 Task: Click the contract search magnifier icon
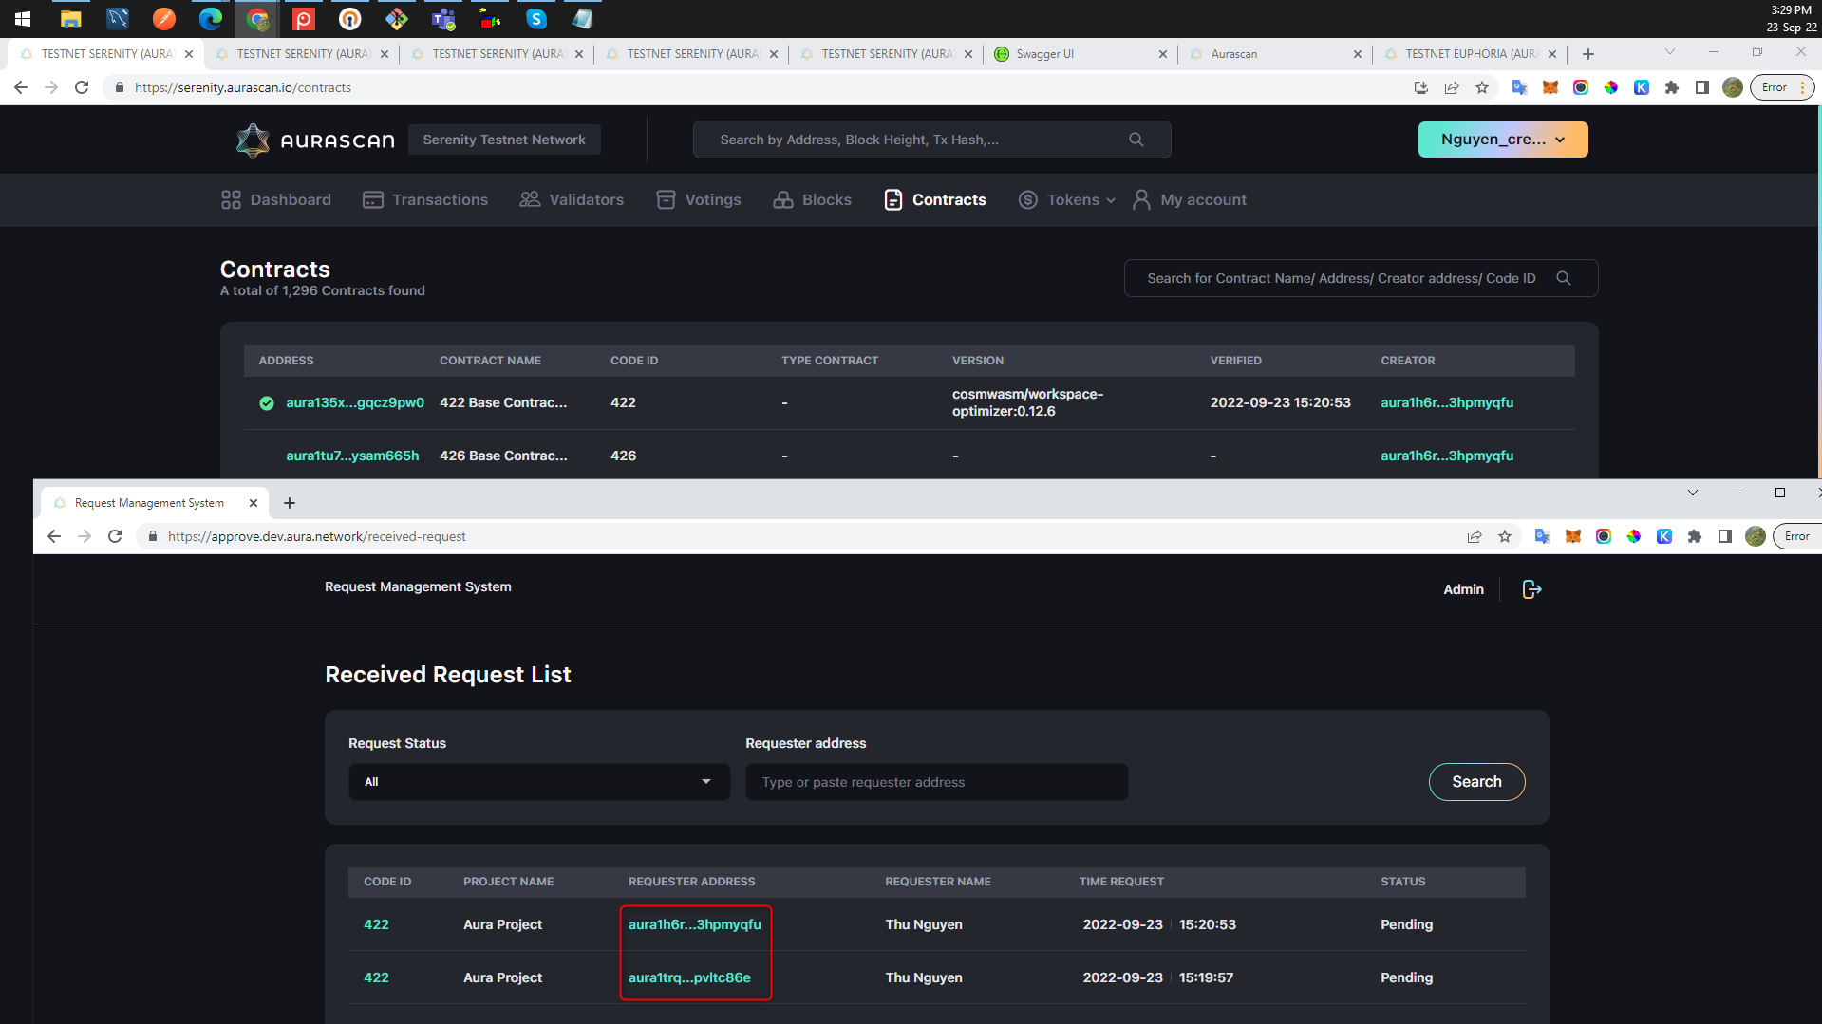pos(1564,278)
